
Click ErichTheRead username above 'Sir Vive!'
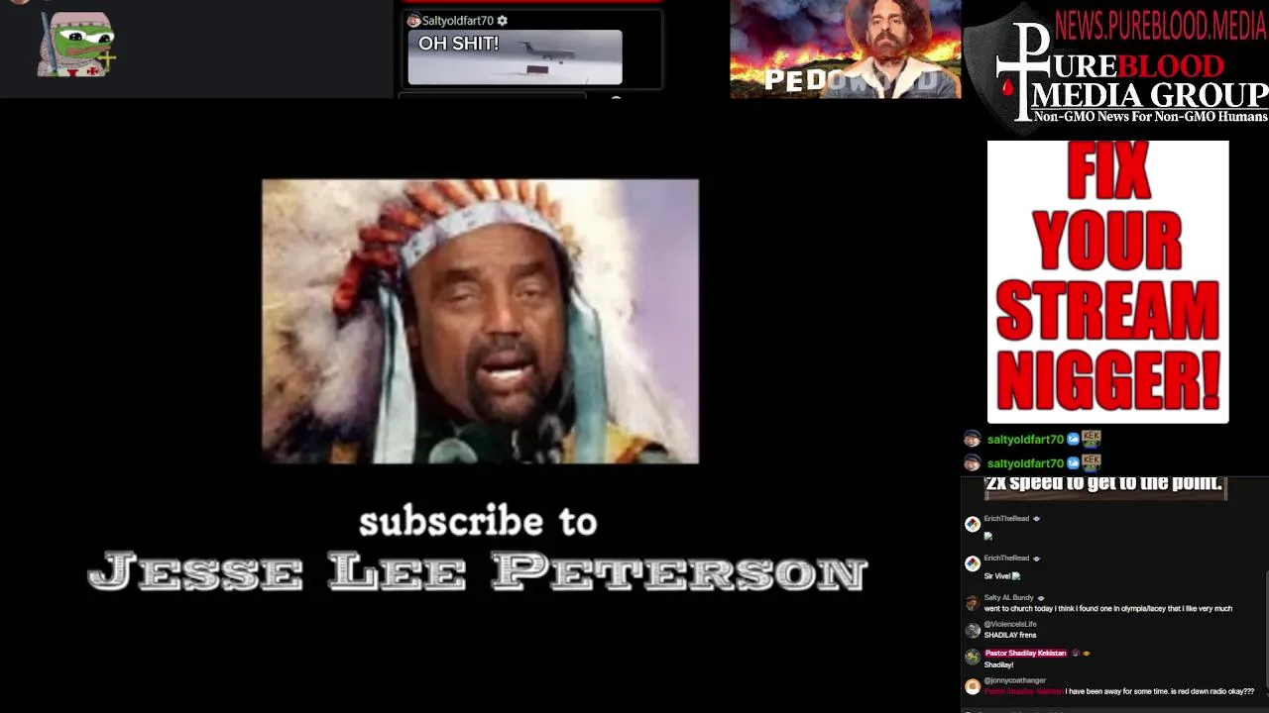click(x=1006, y=559)
